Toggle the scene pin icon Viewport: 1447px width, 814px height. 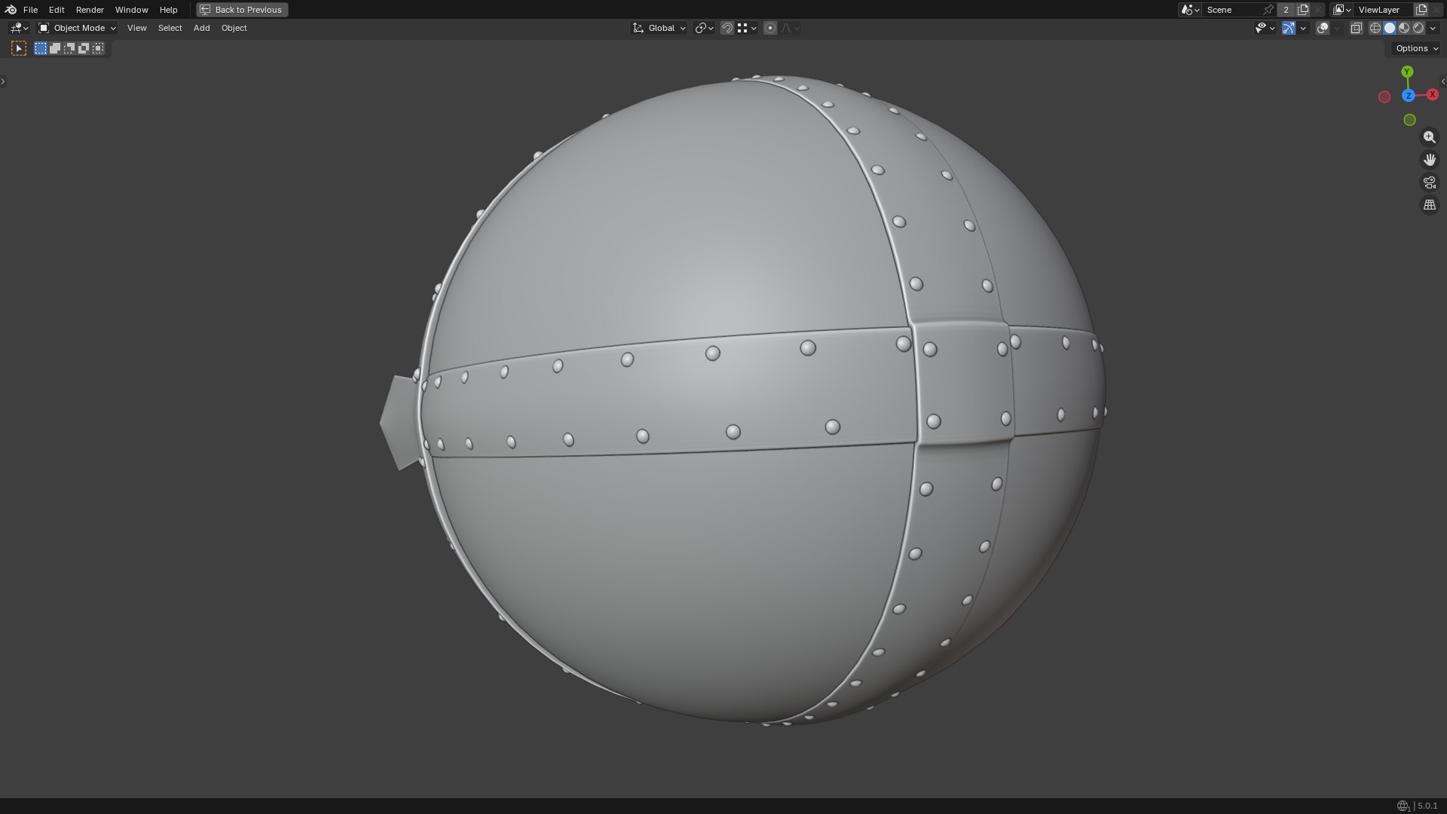pyautogui.click(x=1268, y=10)
